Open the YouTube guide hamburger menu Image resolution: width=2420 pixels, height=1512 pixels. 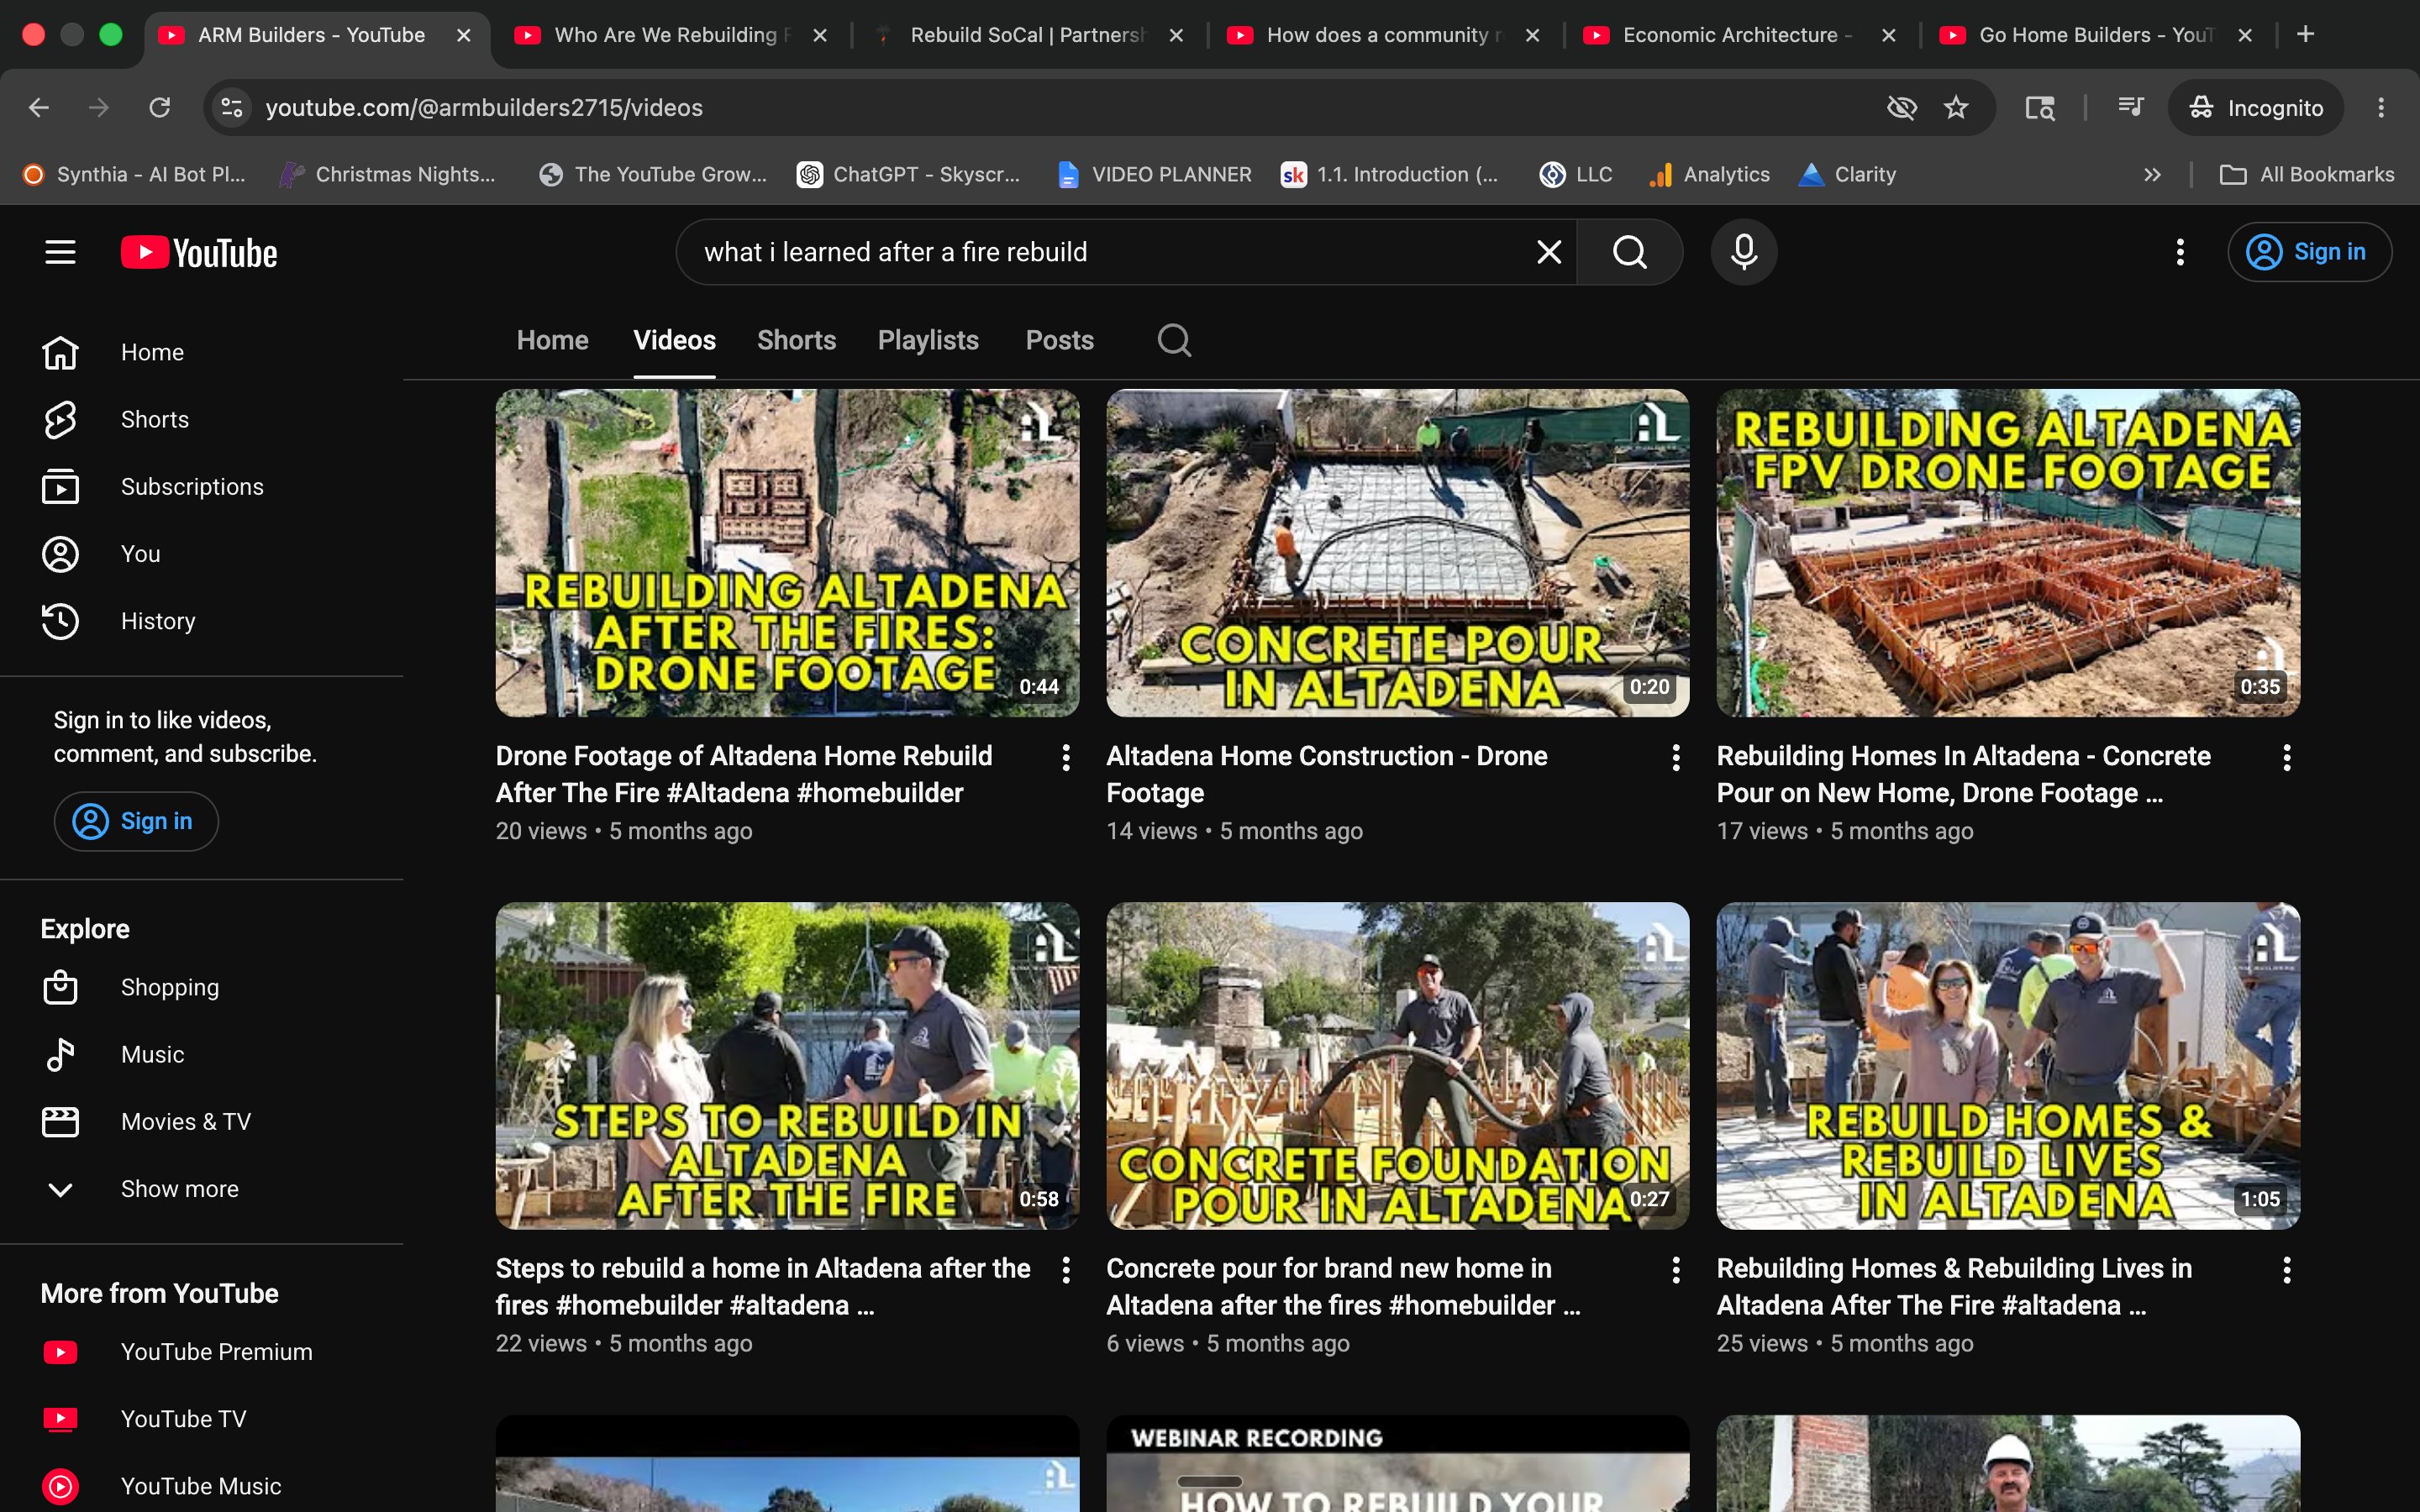tap(60, 252)
